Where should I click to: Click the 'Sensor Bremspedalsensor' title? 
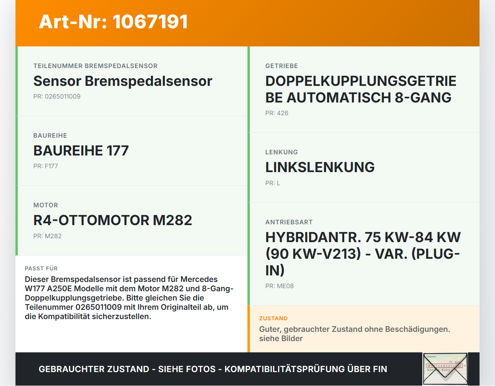coord(123,81)
